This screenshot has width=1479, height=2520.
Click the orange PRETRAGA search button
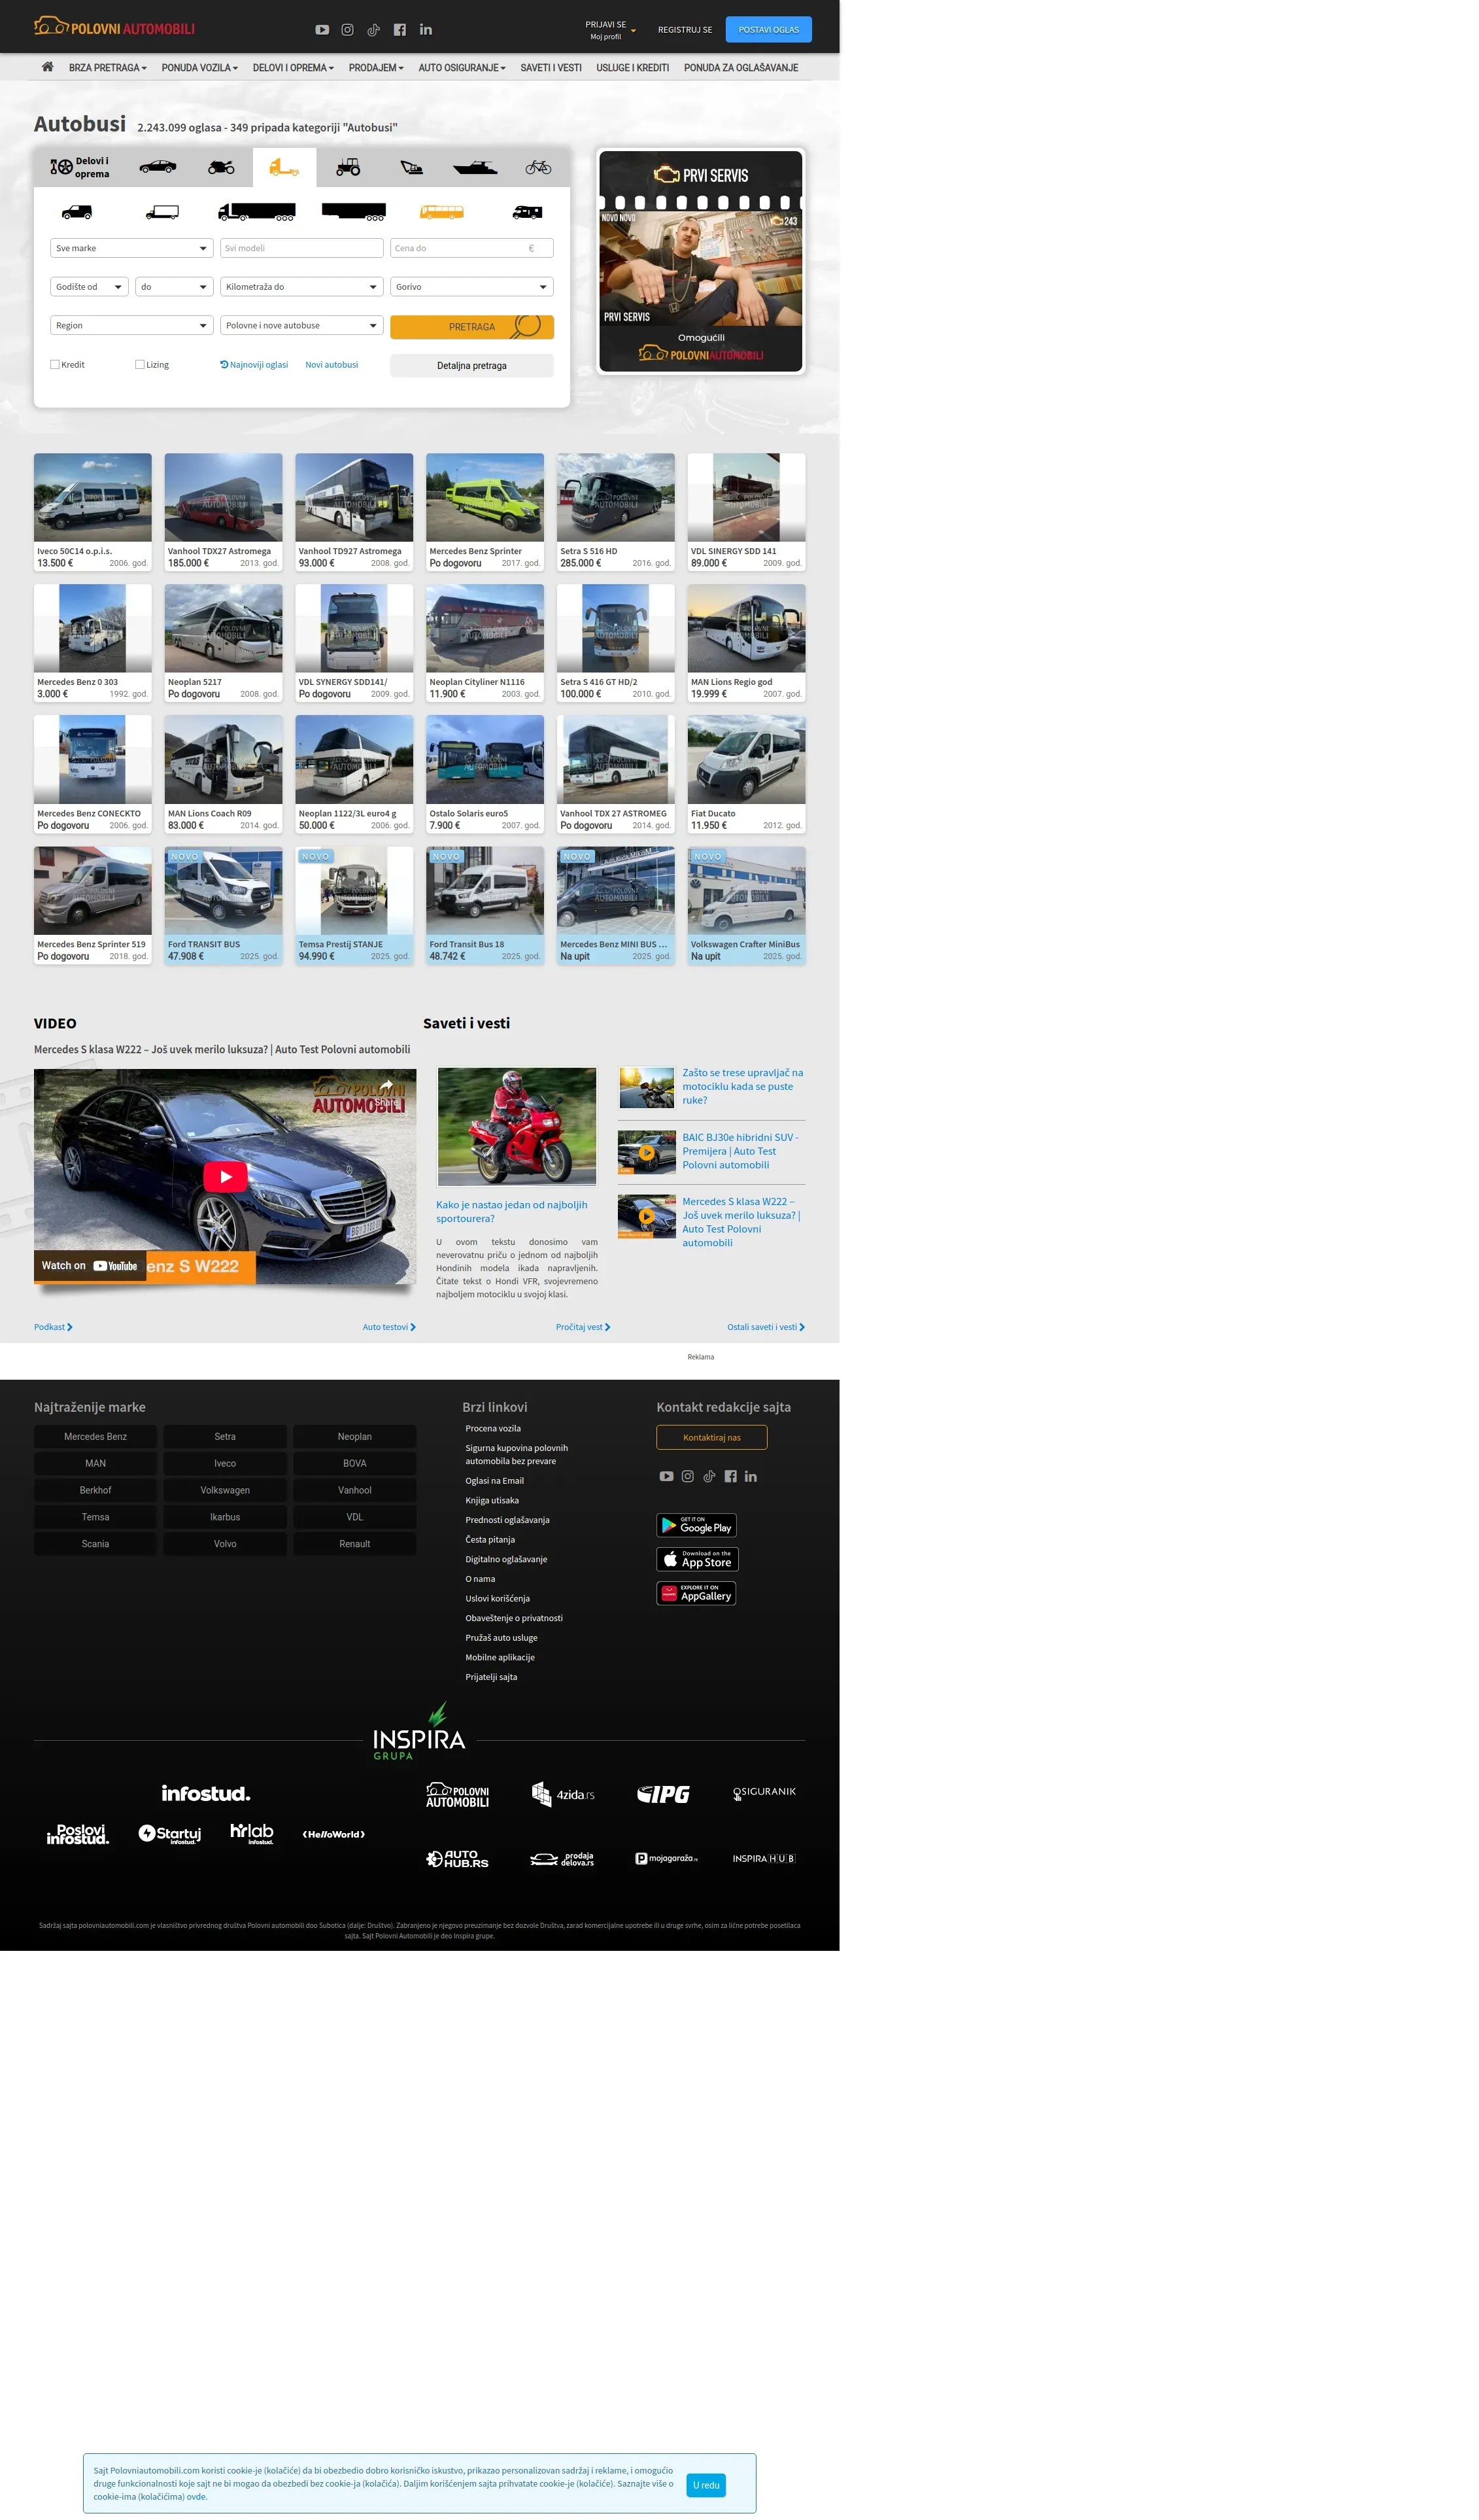pyautogui.click(x=471, y=327)
